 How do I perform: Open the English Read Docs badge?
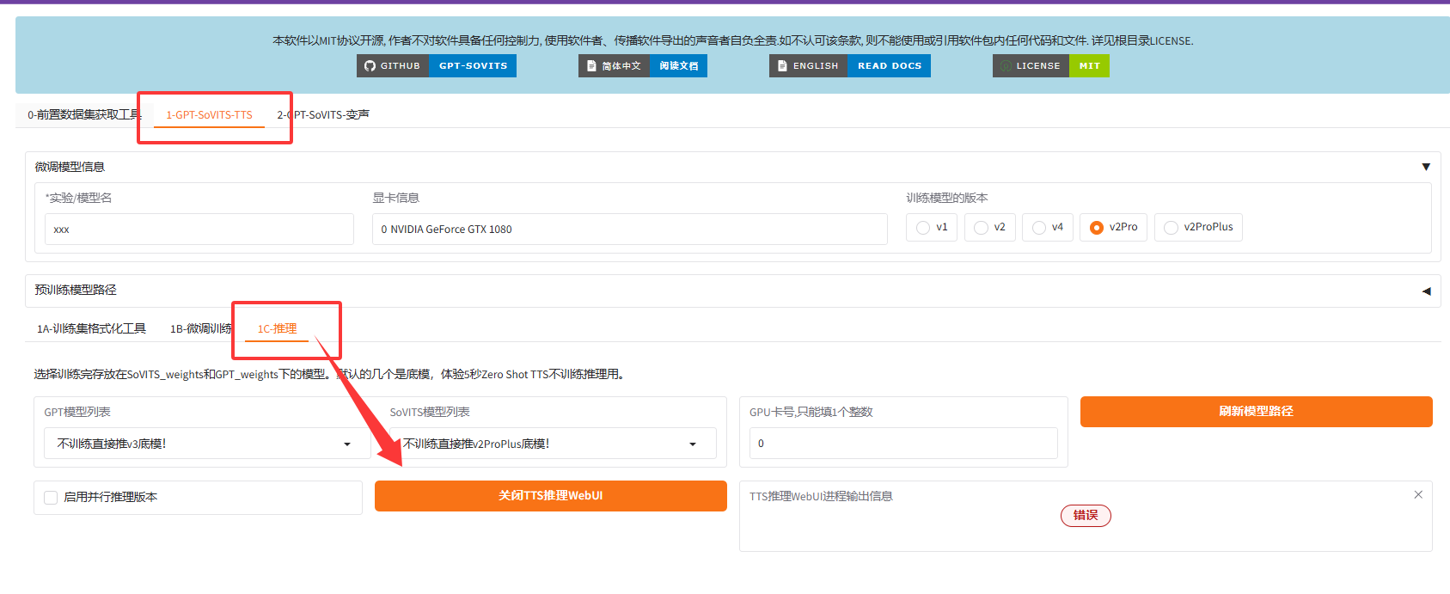[x=850, y=65]
